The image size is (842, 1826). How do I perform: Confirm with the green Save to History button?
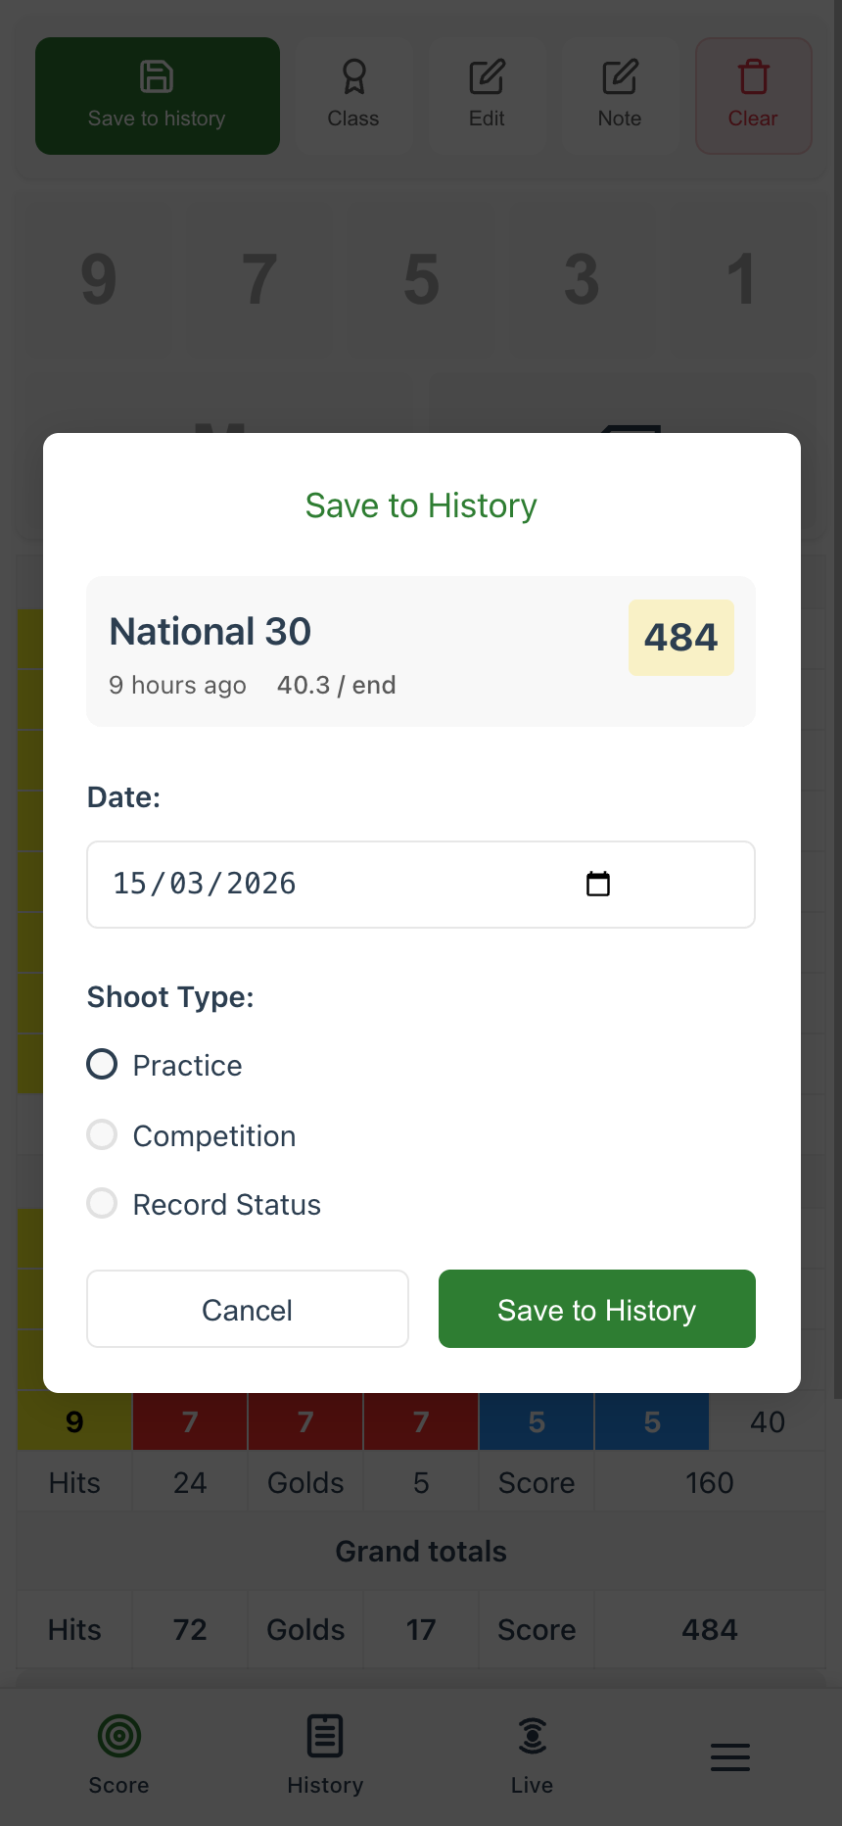point(596,1309)
